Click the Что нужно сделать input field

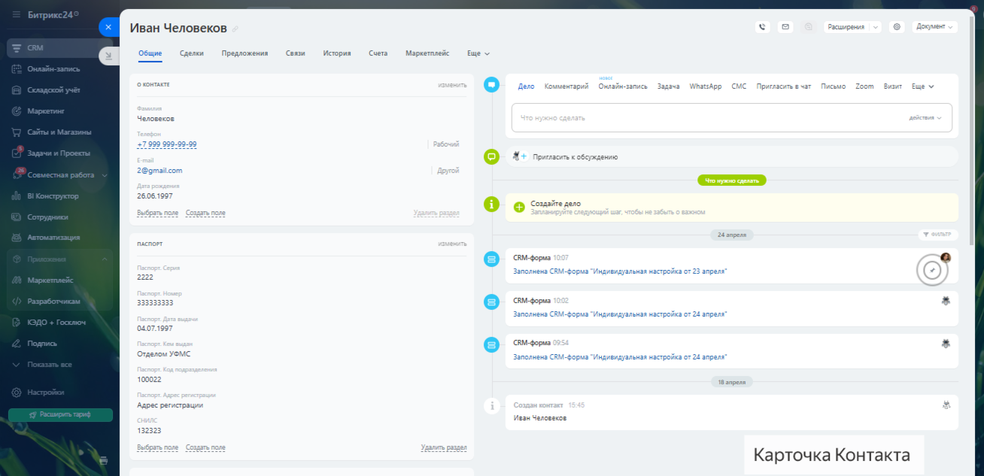(x=707, y=118)
